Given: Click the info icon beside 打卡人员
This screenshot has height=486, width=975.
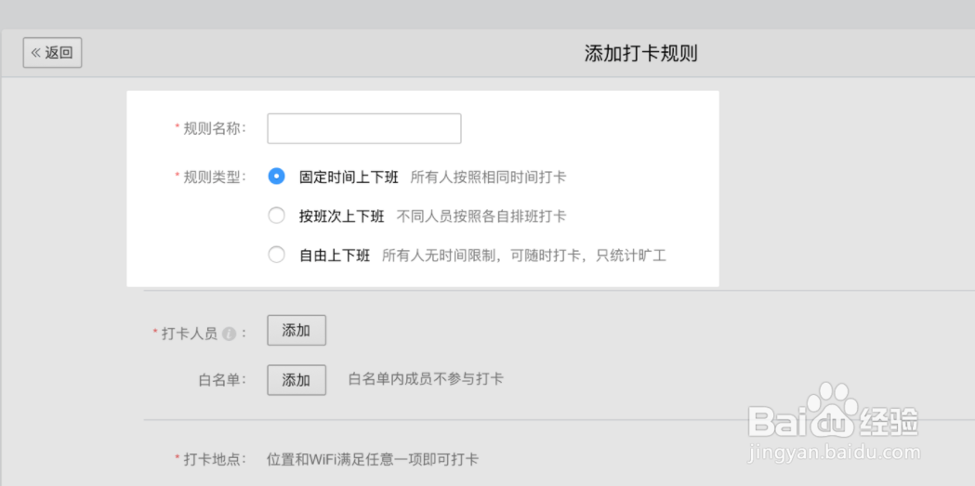Looking at the screenshot, I should 229,334.
